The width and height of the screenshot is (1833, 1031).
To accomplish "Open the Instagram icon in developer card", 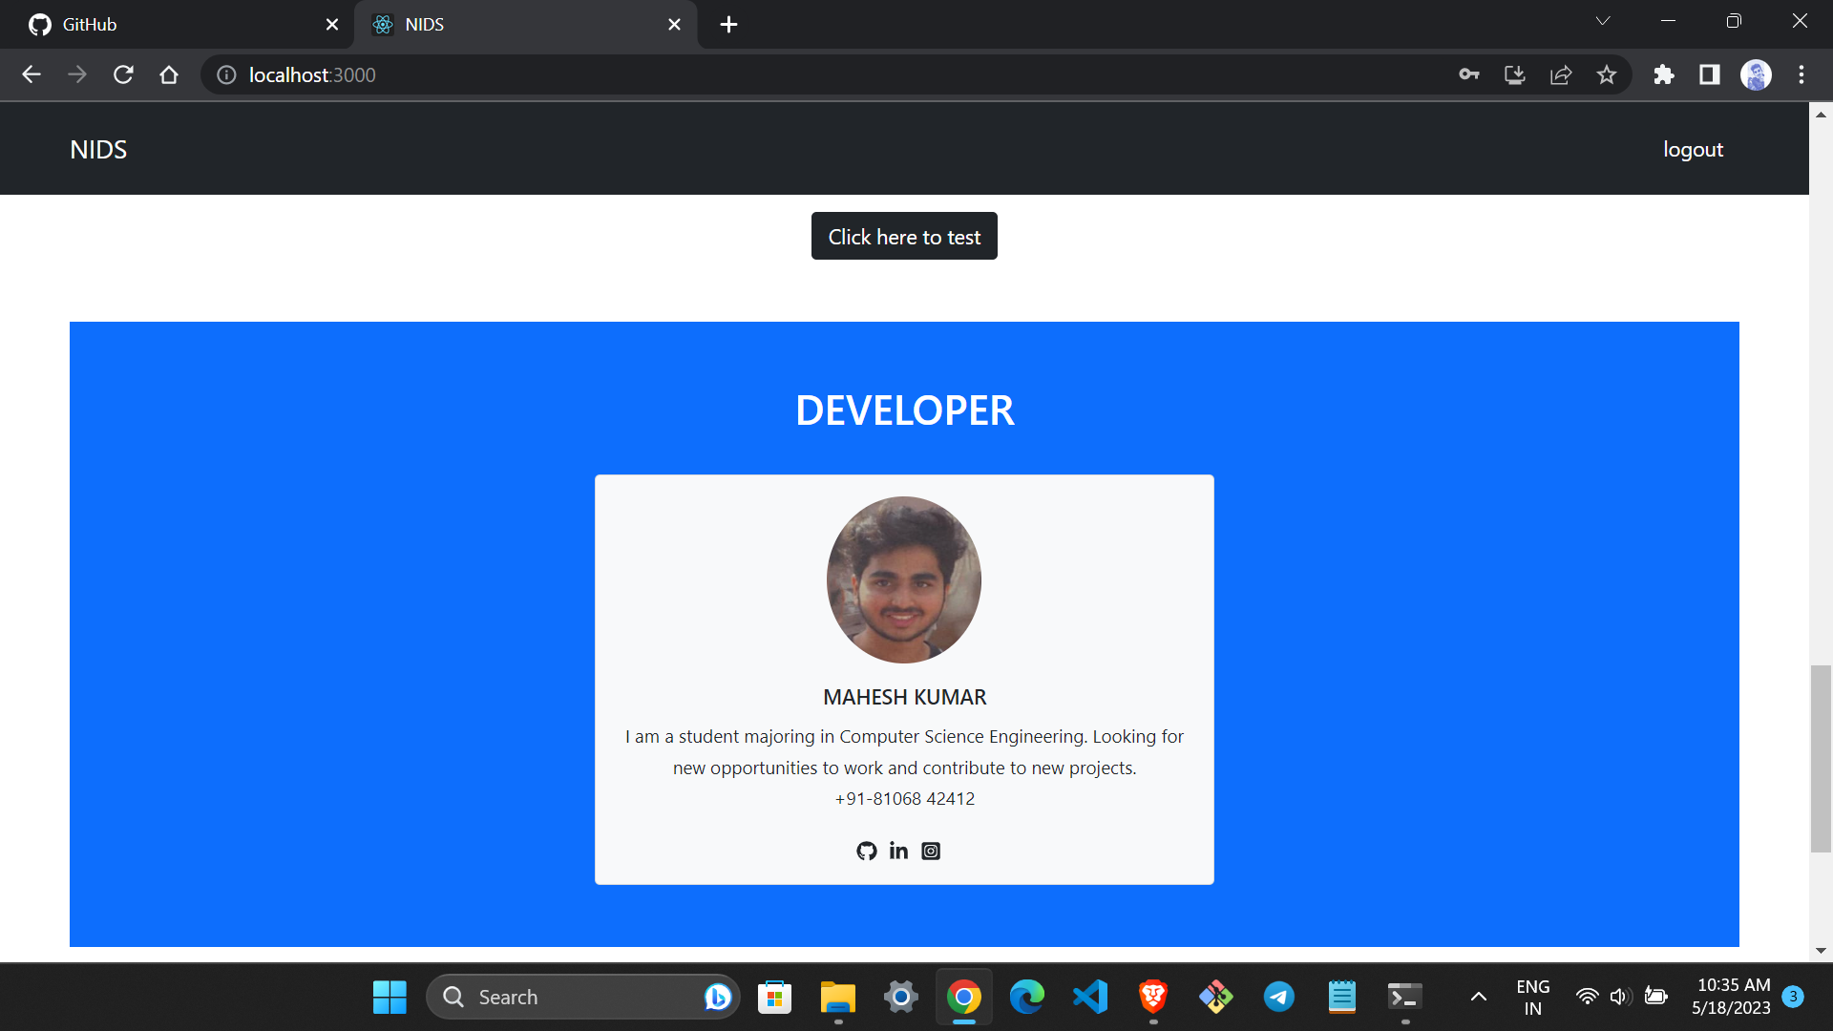I will [931, 851].
